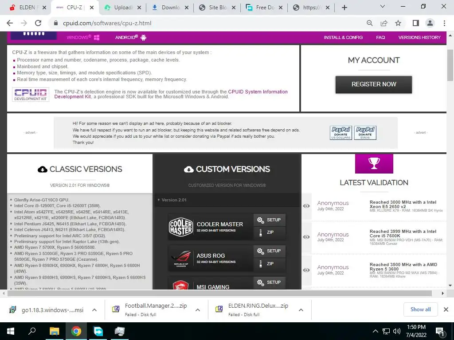Click the trophy icon above Latest Validation
This screenshot has width=454, height=340.
coord(374,163)
